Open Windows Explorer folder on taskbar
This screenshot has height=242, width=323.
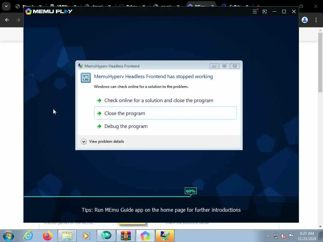point(67,236)
